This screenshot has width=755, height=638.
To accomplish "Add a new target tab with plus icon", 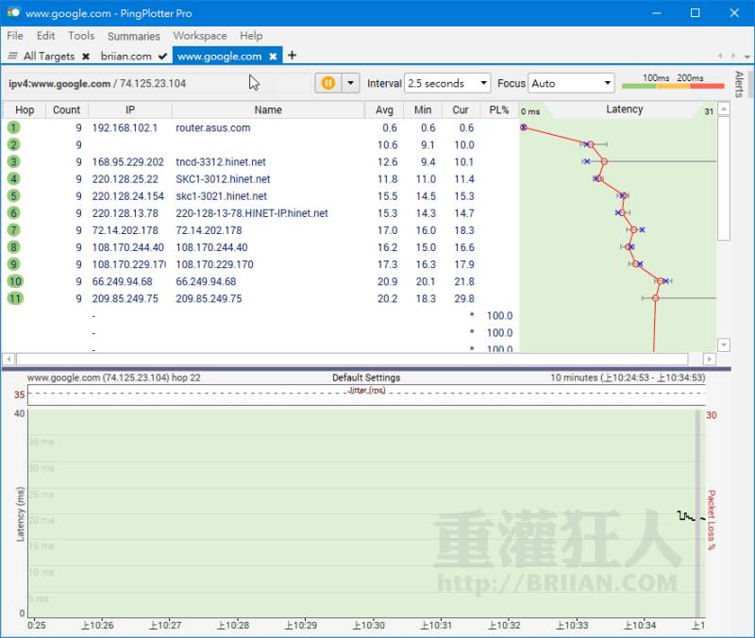I will (292, 56).
